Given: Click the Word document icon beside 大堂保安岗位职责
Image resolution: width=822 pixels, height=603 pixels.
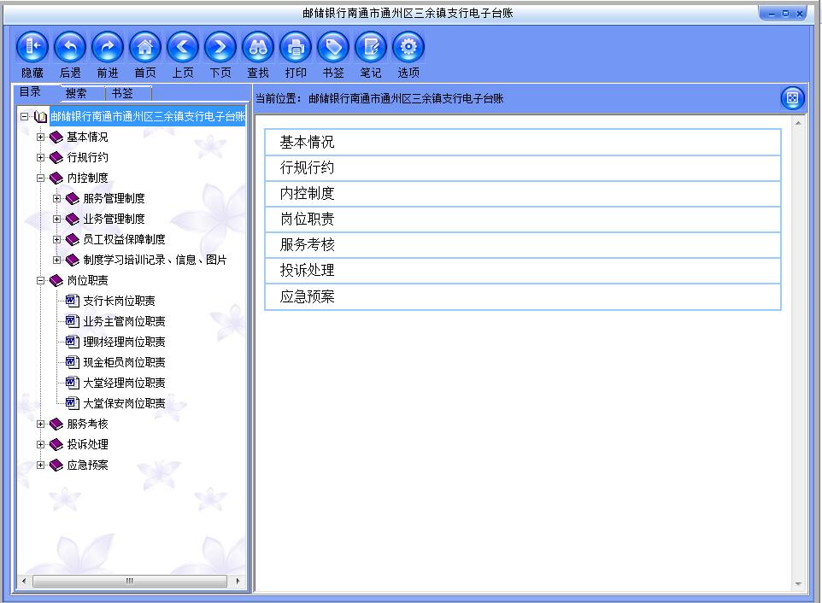Looking at the screenshot, I should pyautogui.click(x=72, y=403).
